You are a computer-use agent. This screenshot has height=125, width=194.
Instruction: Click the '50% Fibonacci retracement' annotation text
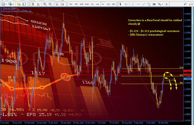[x=146, y=35]
